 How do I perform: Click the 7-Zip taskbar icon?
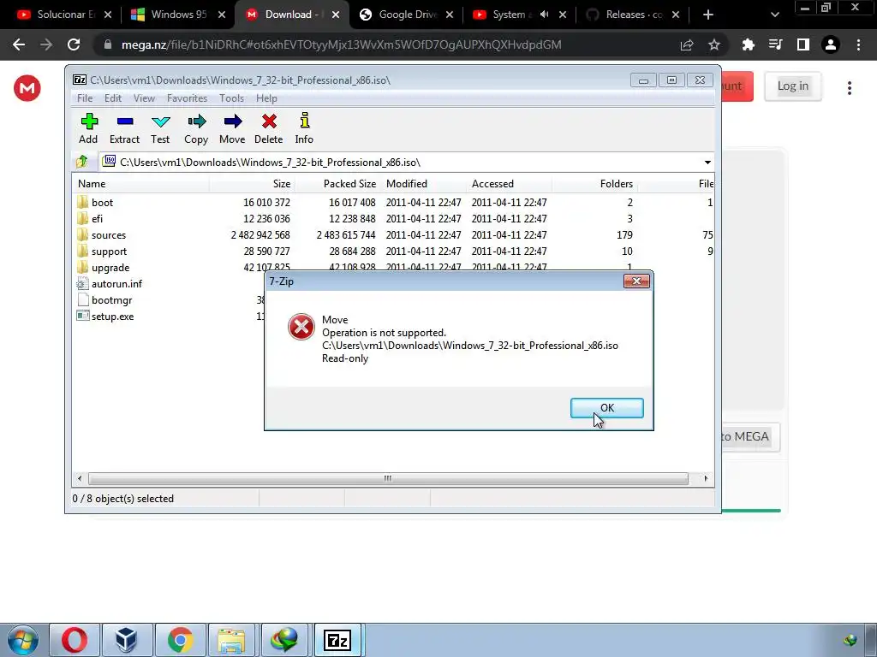point(337,640)
